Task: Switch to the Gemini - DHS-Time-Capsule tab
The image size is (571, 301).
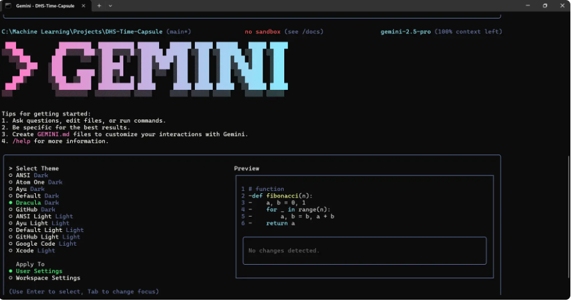Action: [x=45, y=6]
